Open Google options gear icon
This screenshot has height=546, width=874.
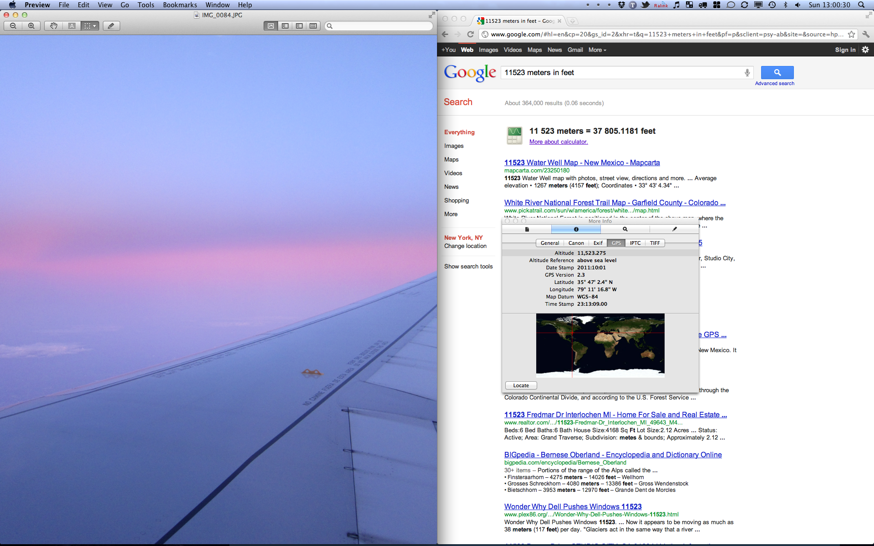865,50
